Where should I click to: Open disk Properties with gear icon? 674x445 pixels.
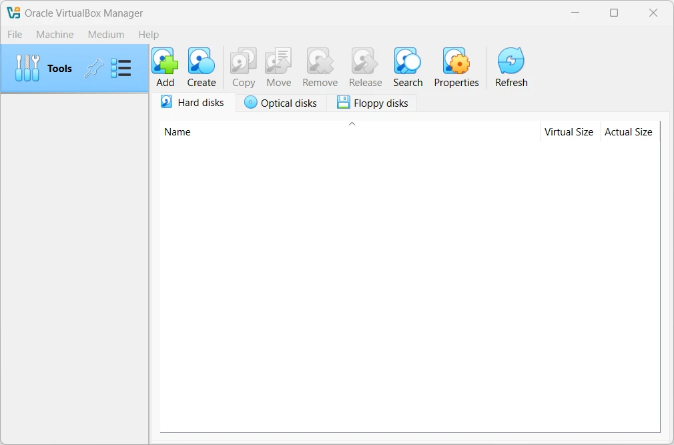[x=456, y=67]
